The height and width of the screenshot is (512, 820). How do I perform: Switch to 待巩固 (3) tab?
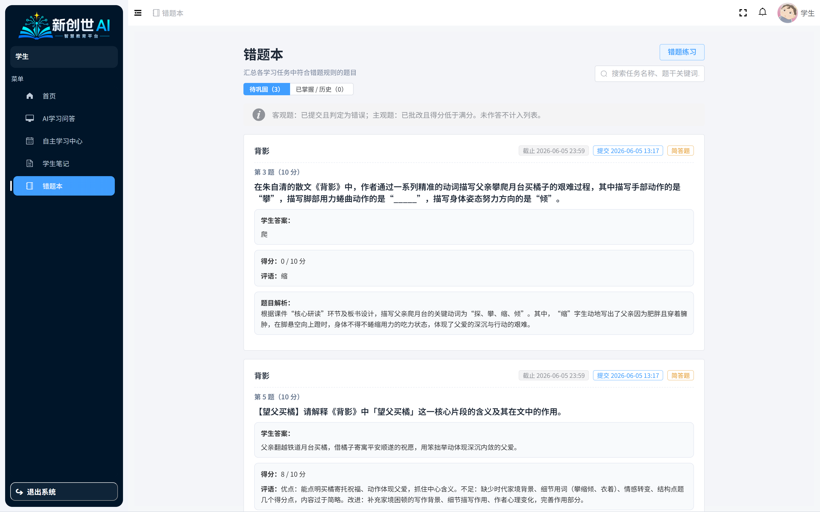pyautogui.click(x=266, y=89)
